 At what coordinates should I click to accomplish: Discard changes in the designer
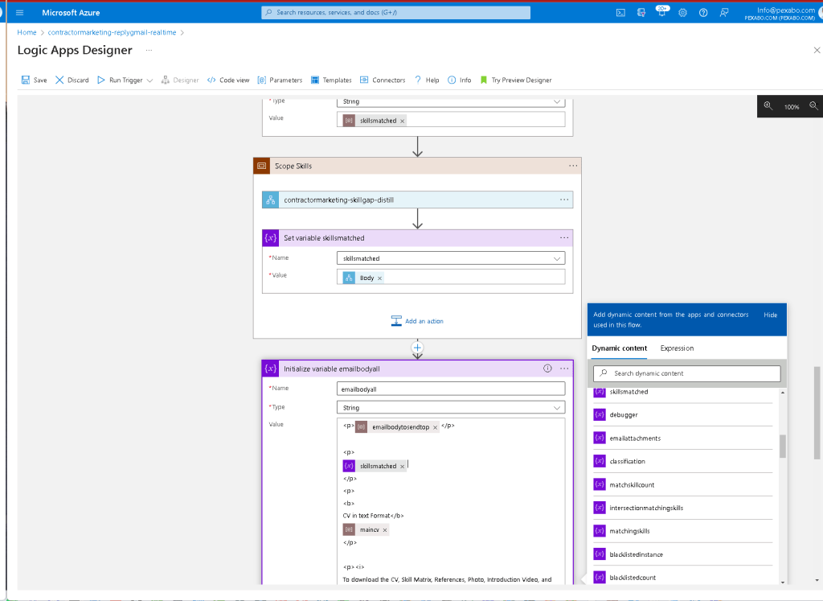(x=72, y=80)
